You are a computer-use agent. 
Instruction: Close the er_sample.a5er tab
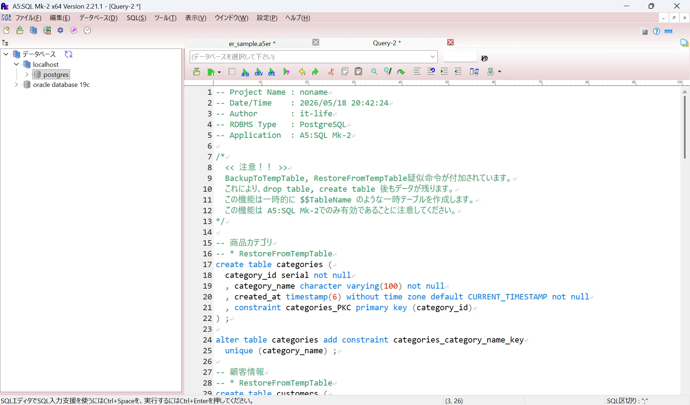[316, 42]
